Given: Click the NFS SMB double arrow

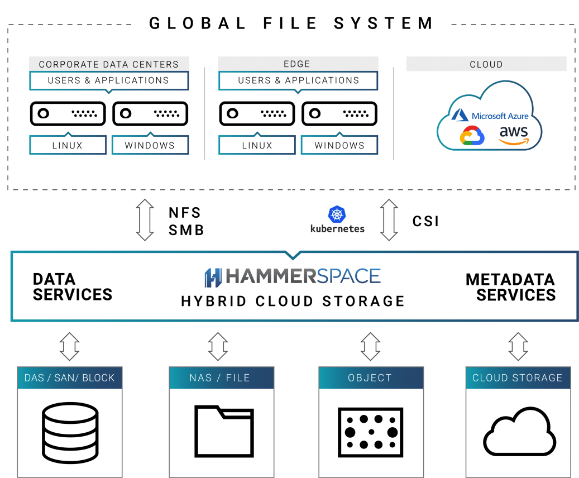Looking at the screenshot, I should coord(145,220).
